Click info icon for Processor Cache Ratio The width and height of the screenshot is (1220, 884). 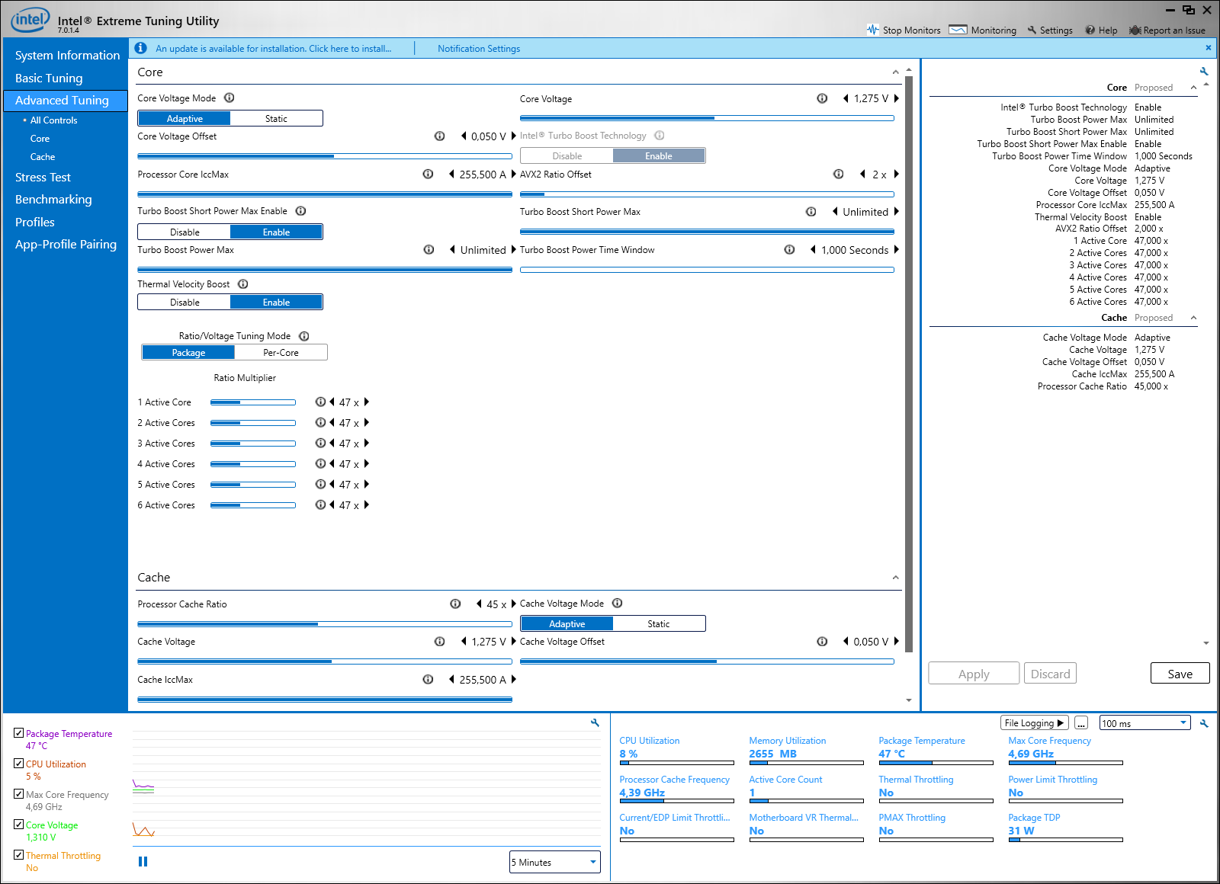pyautogui.click(x=456, y=604)
